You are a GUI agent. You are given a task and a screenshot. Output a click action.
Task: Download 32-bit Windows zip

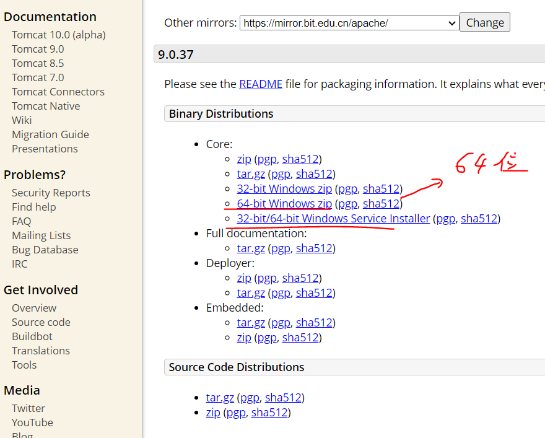(x=284, y=189)
